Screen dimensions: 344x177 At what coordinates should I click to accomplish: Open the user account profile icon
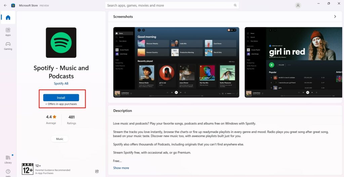pyautogui.click(x=298, y=5)
